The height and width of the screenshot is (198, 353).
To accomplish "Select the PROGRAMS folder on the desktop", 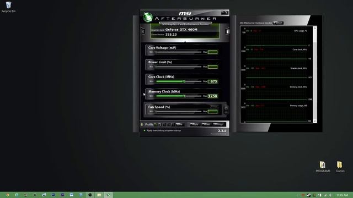I will click(323, 167).
